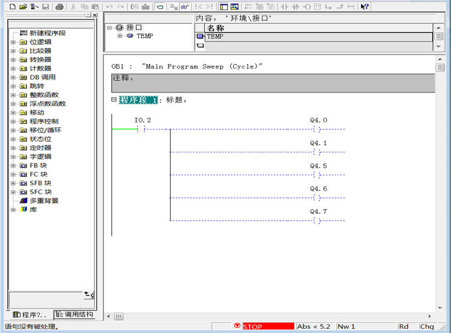The height and width of the screenshot is (333, 451).
Task: Toggle Monitor mode with the glasses icon
Action: pyautogui.click(x=184, y=7)
